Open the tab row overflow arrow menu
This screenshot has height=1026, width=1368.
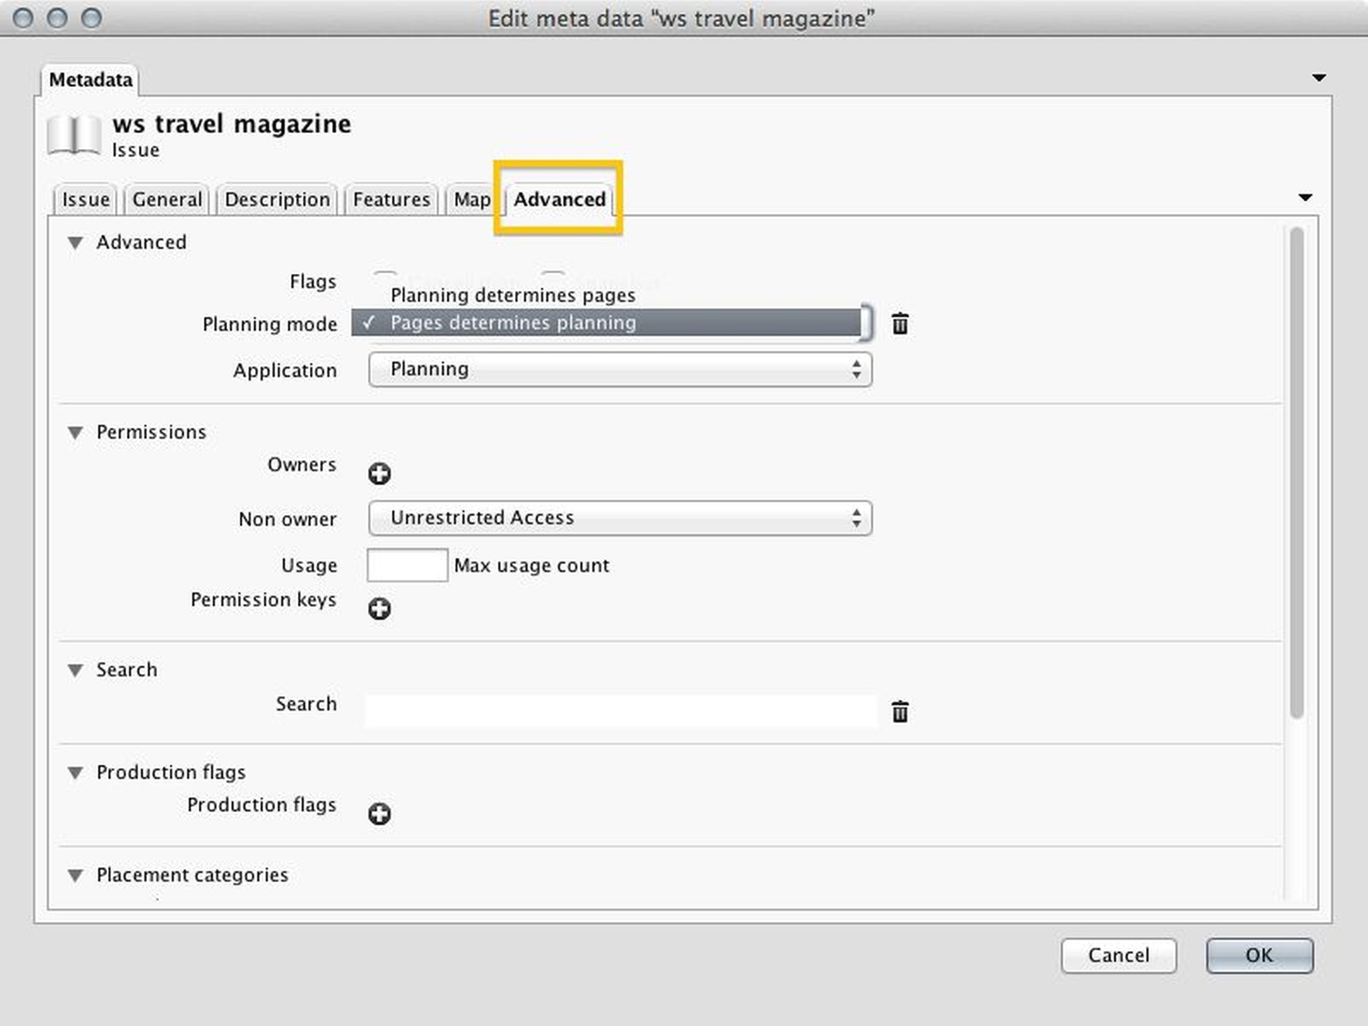1305,198
